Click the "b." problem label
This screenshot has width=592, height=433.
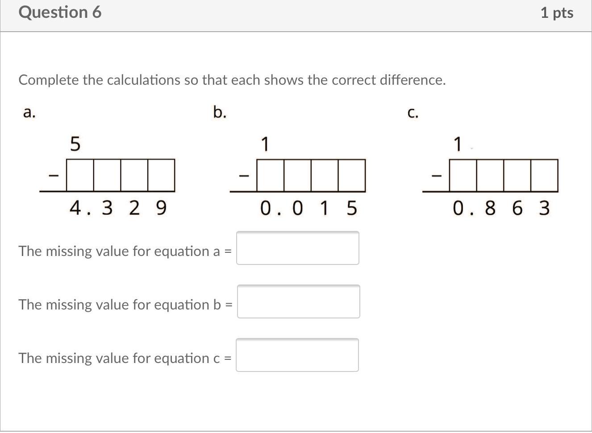point(220,112)
